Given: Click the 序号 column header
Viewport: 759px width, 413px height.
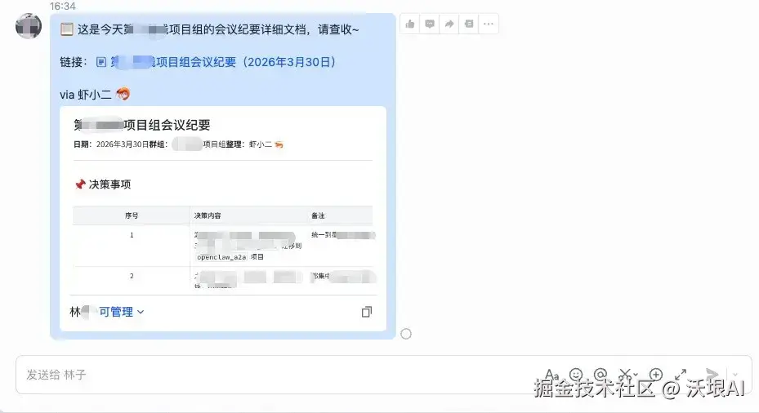Looking at the screenshot, I should pyautogui.click(x=132, y=215).
